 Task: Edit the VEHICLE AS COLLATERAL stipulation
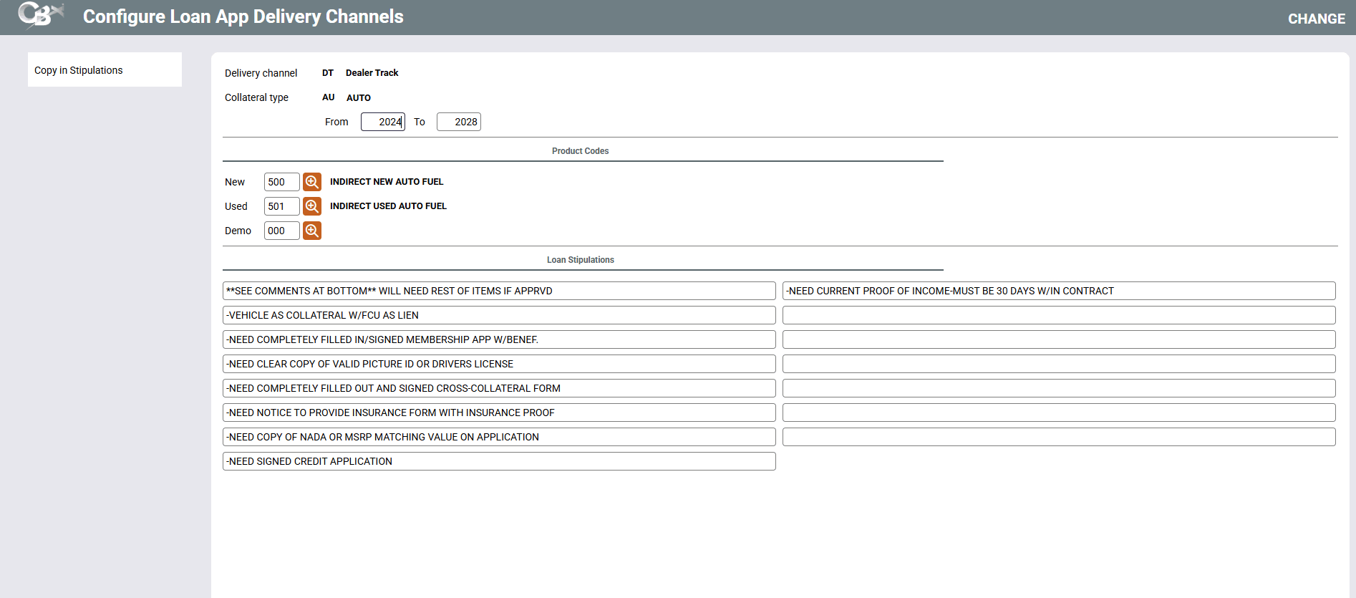pyautogui.click(x=498, y=315)
